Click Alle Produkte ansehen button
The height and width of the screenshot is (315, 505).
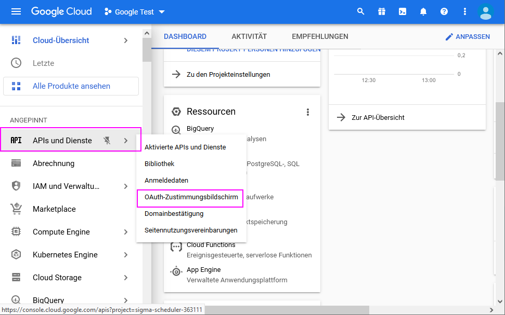pos(71,86)
